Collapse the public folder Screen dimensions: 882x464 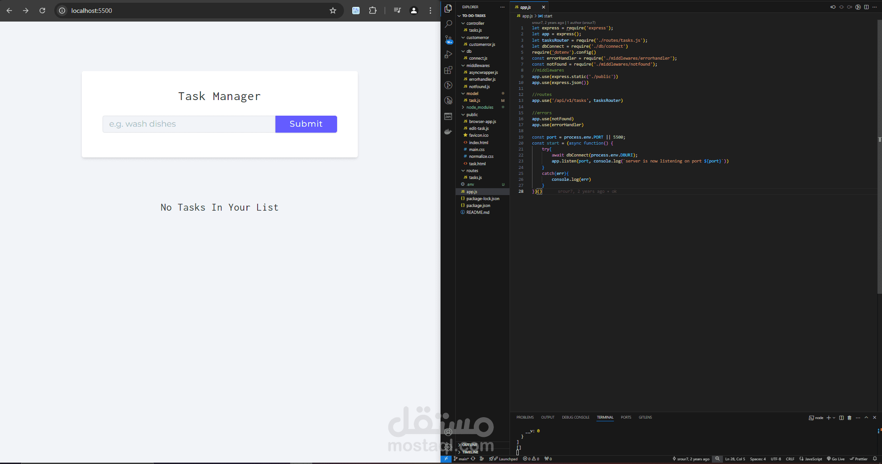pos(472,115)
